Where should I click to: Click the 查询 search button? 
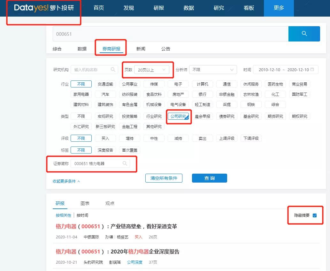click(x=209, y=178)
